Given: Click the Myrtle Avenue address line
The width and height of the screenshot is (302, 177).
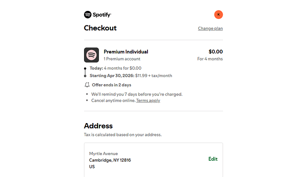Looking at the screenshot, I should (x=103, y=153).
